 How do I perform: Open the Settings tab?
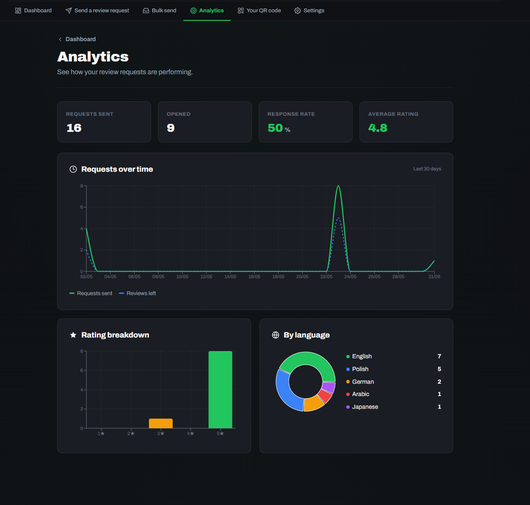(x=309, y=11)
